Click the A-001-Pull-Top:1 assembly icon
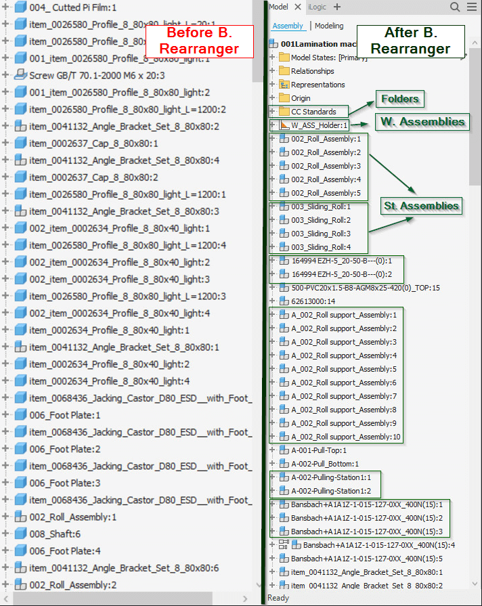 pos(284,450)
